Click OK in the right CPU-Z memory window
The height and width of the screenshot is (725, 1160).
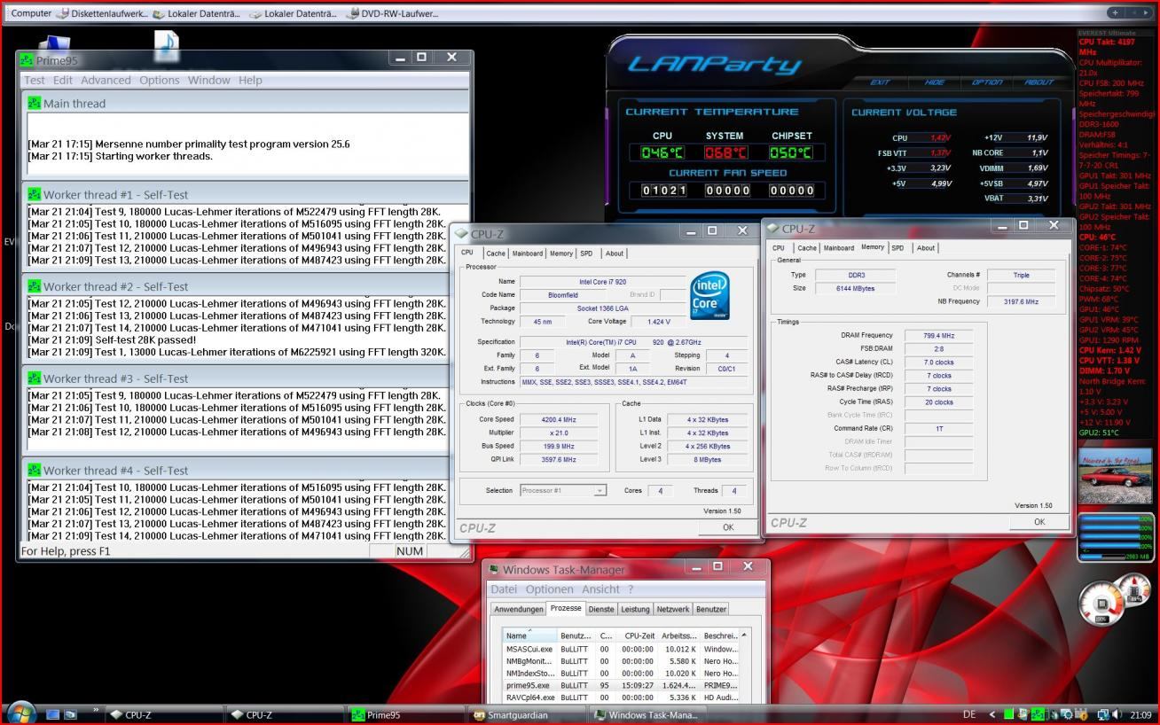(x=1039, y=522)
